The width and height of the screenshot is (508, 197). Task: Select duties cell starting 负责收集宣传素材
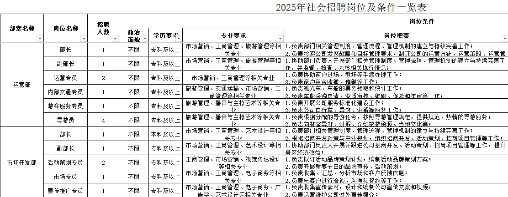coord(396,191)
